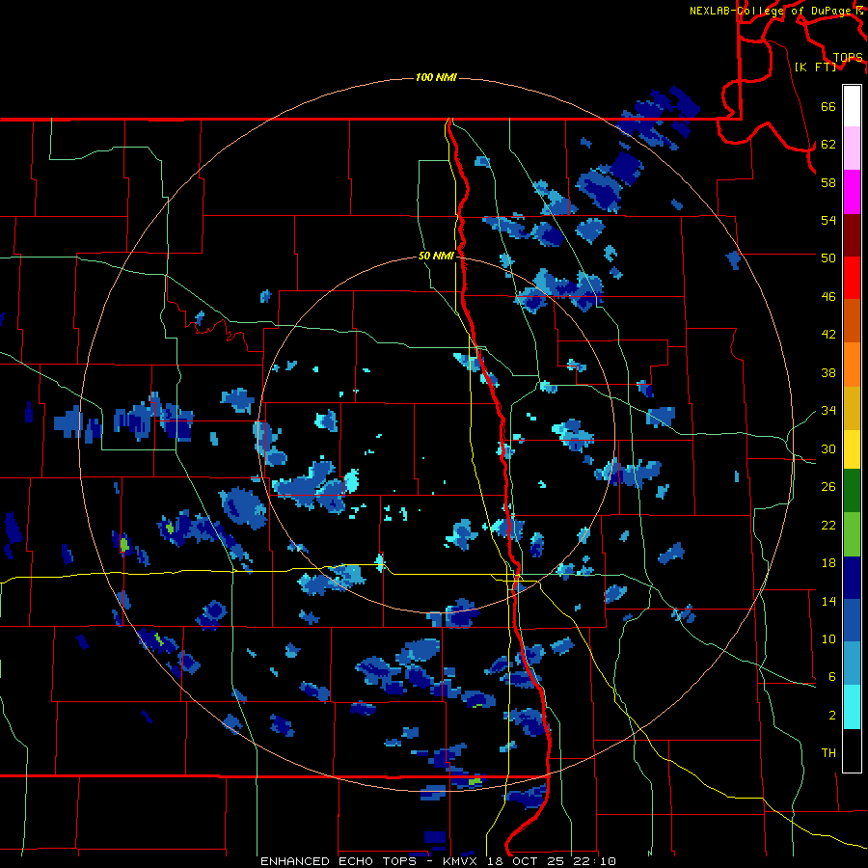Click the legend value 30
The width and height of the screenshot is (868, 868).
tap(828, 448)
